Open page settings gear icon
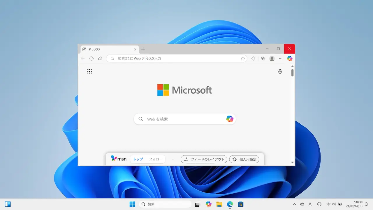The image size is (373, 210). point(280,71)
